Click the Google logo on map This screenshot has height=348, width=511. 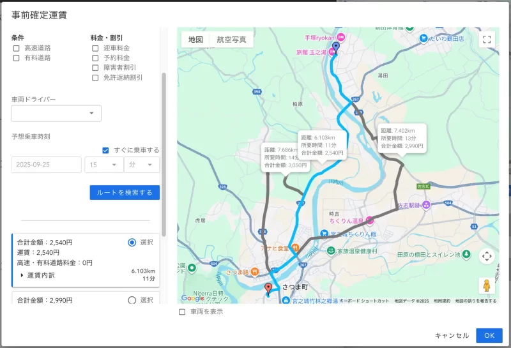(x=192, y=298)
